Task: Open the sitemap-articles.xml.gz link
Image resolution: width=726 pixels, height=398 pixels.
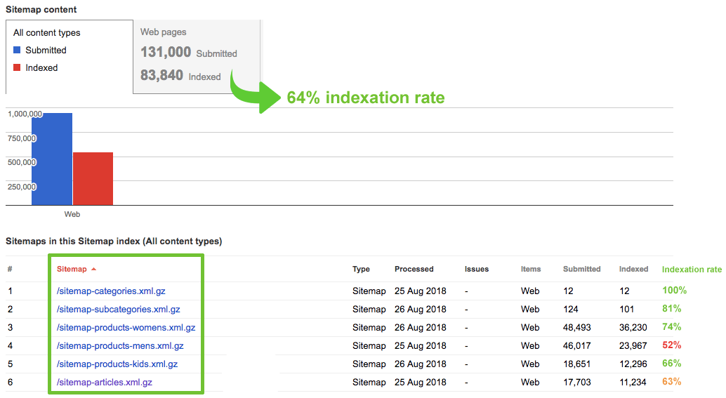Action: [105, 382]
